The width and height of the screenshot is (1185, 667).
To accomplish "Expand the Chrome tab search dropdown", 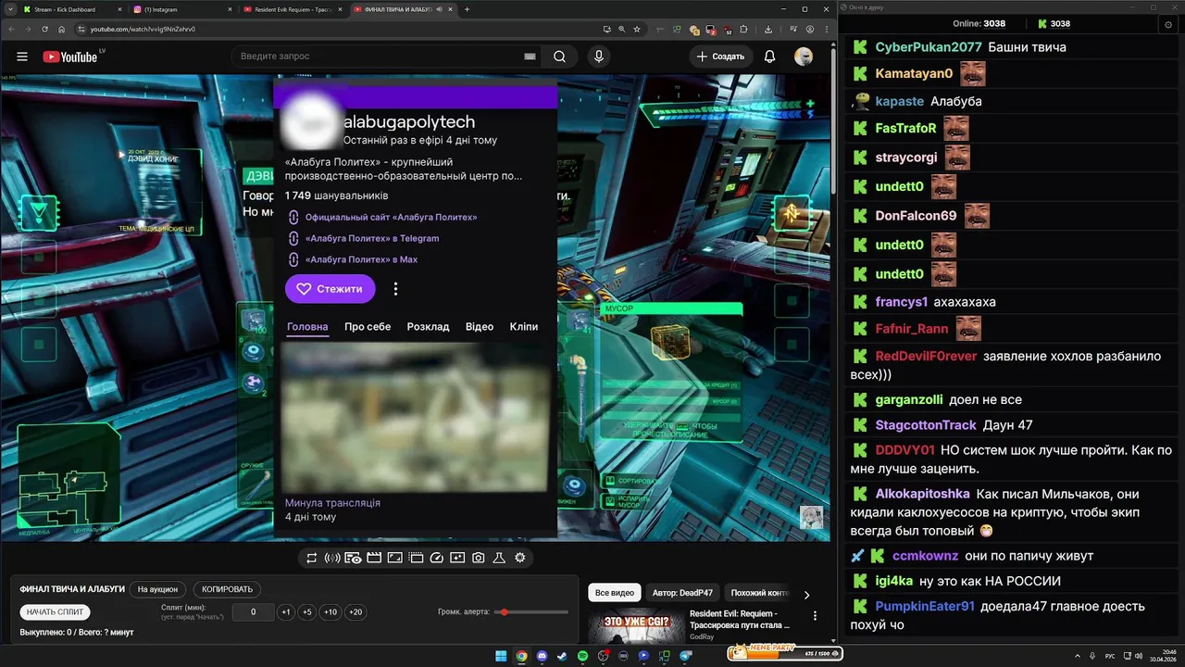I will click(10, 9).
